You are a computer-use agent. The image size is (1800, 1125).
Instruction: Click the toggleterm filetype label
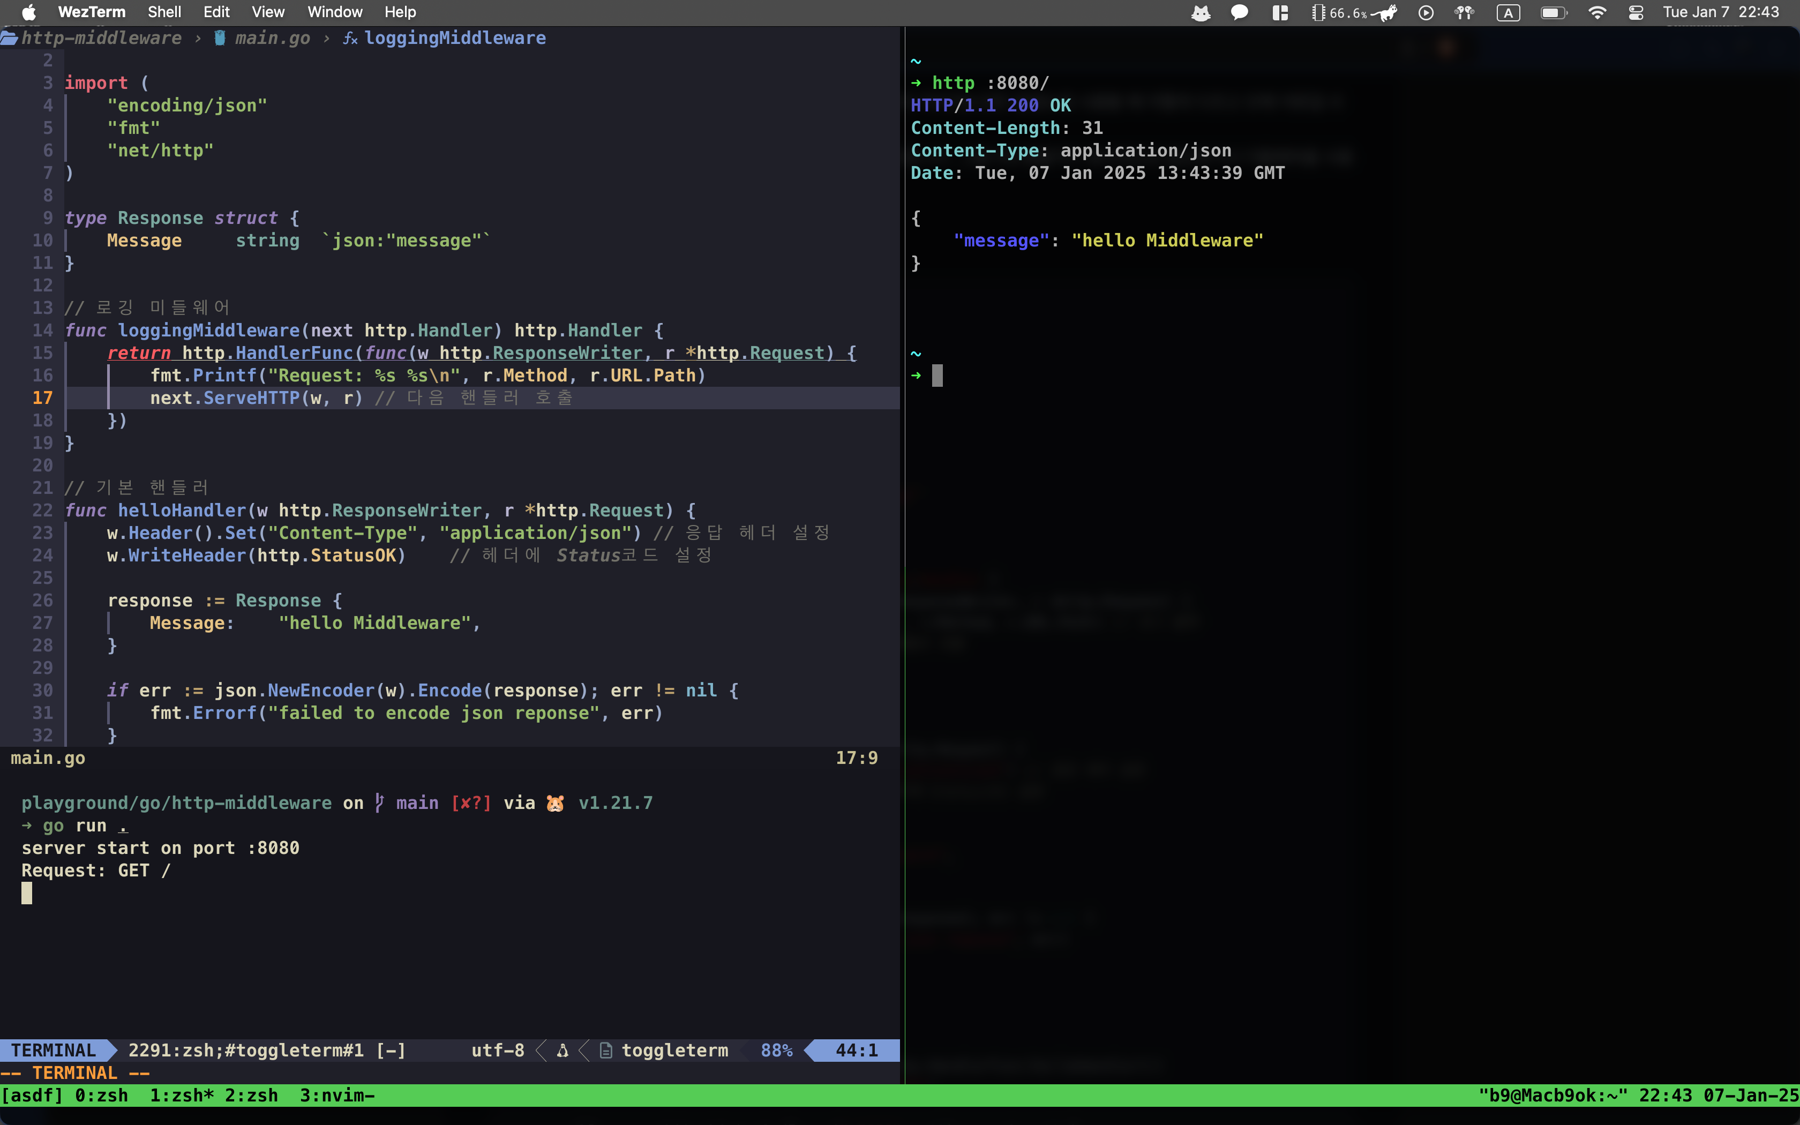pos(674,1051)
